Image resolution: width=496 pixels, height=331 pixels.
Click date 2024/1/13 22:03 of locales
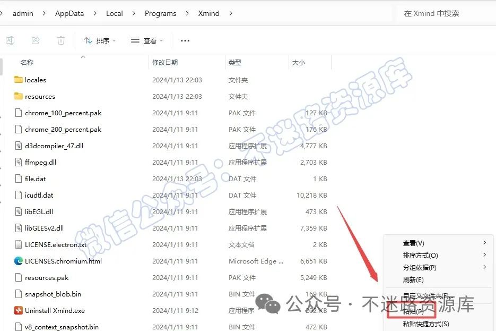(177, 80)
